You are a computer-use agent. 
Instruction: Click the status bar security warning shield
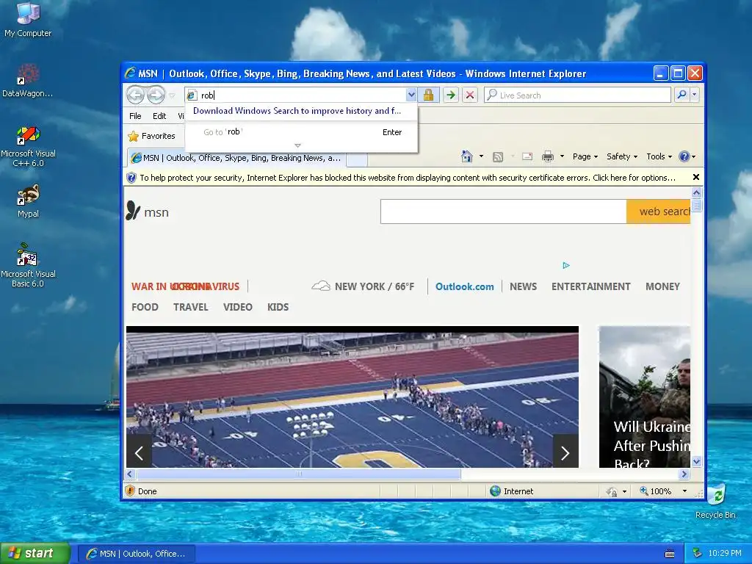130,491
